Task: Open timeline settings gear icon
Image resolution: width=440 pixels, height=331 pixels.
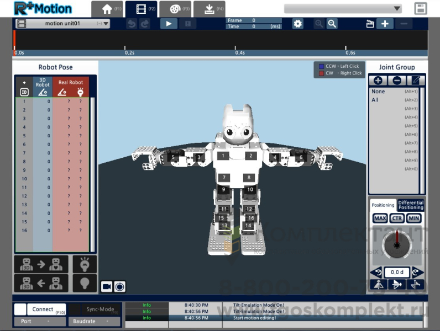Action: point(298,24)
